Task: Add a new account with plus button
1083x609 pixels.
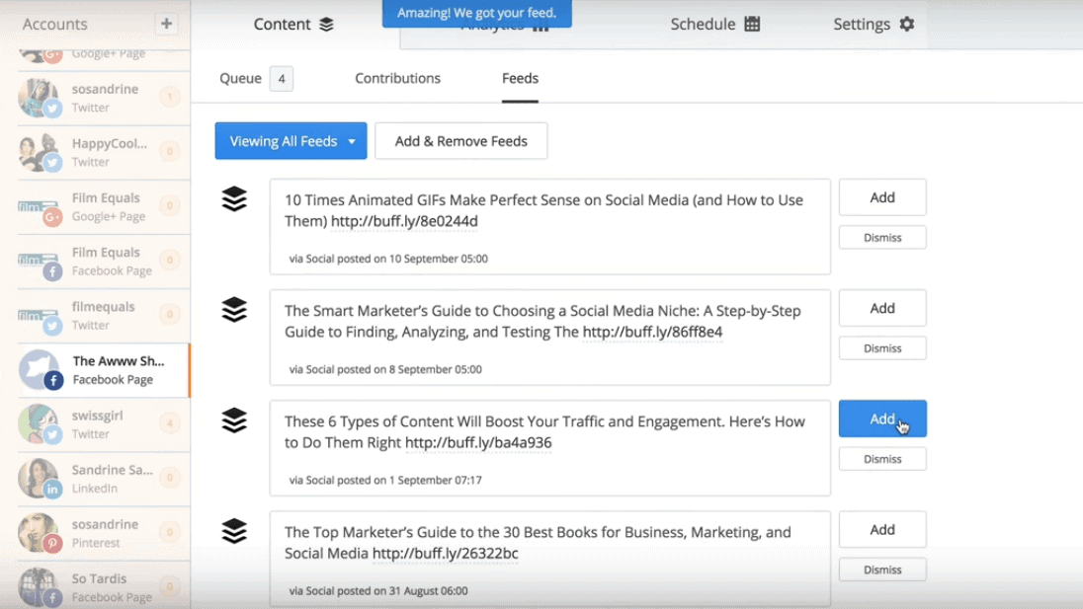Action: coord(166,24)
